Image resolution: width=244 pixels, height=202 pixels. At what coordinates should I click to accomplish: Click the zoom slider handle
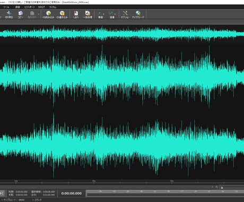tap(222, 188)
